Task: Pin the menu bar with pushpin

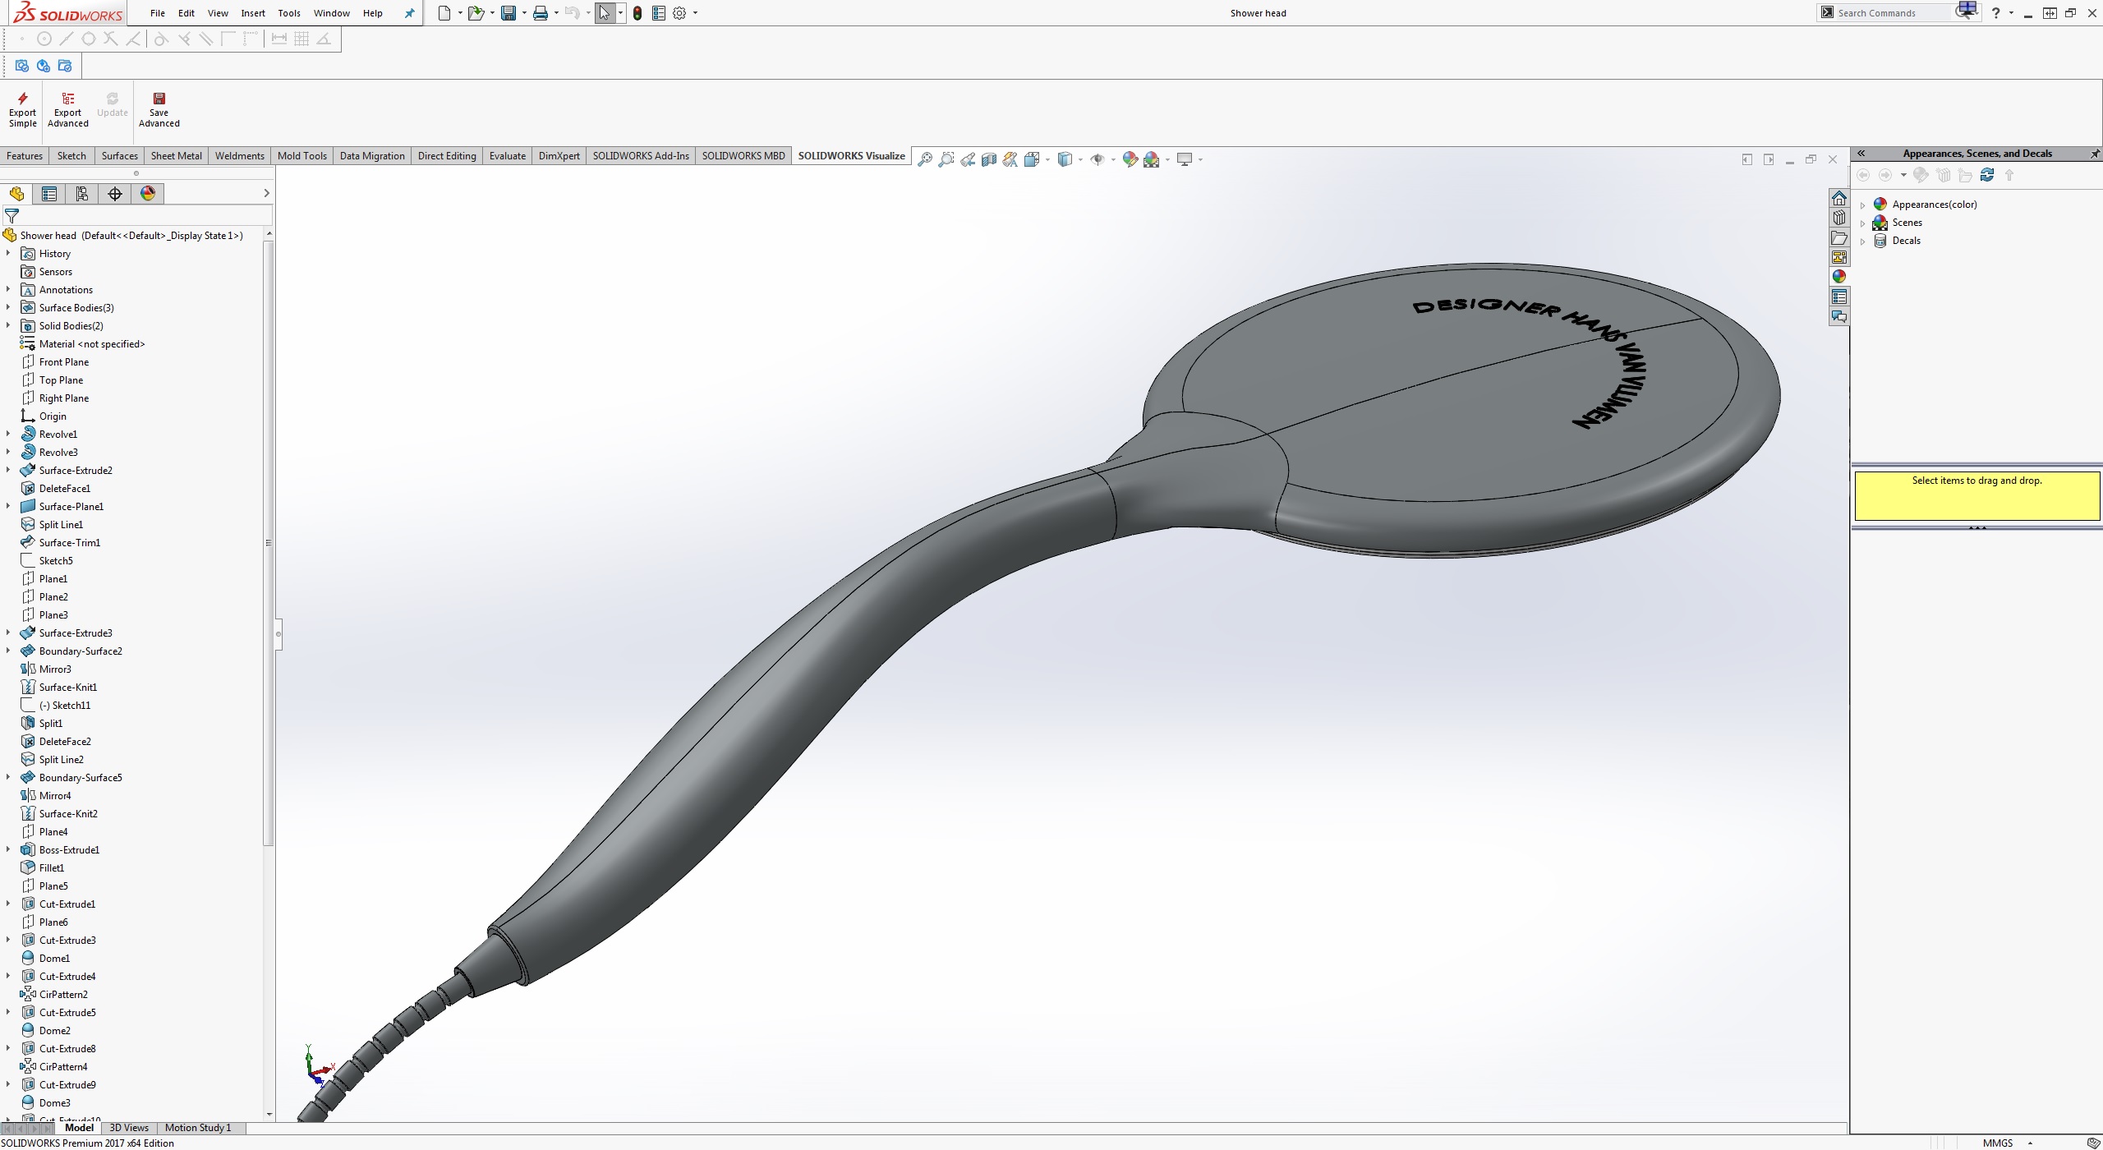Action: (410, 13)
